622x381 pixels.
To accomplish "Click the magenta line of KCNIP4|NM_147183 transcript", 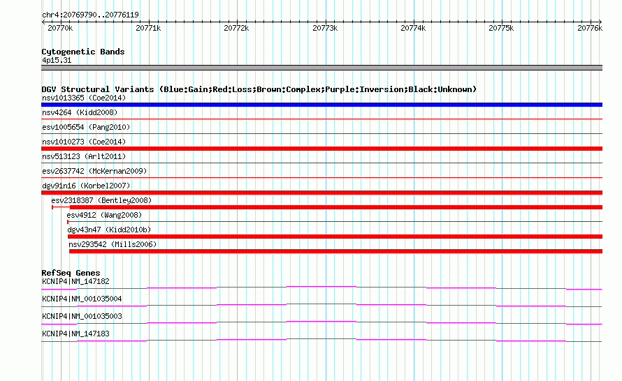I will (321, 341).
